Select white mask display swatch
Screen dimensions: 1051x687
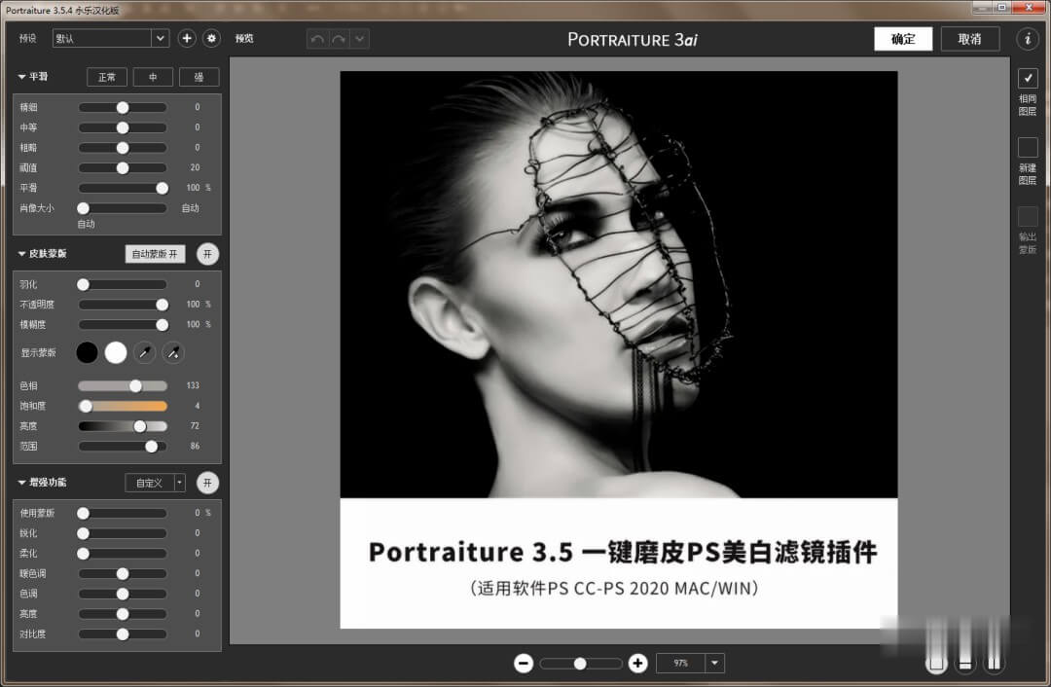(115, 352)
